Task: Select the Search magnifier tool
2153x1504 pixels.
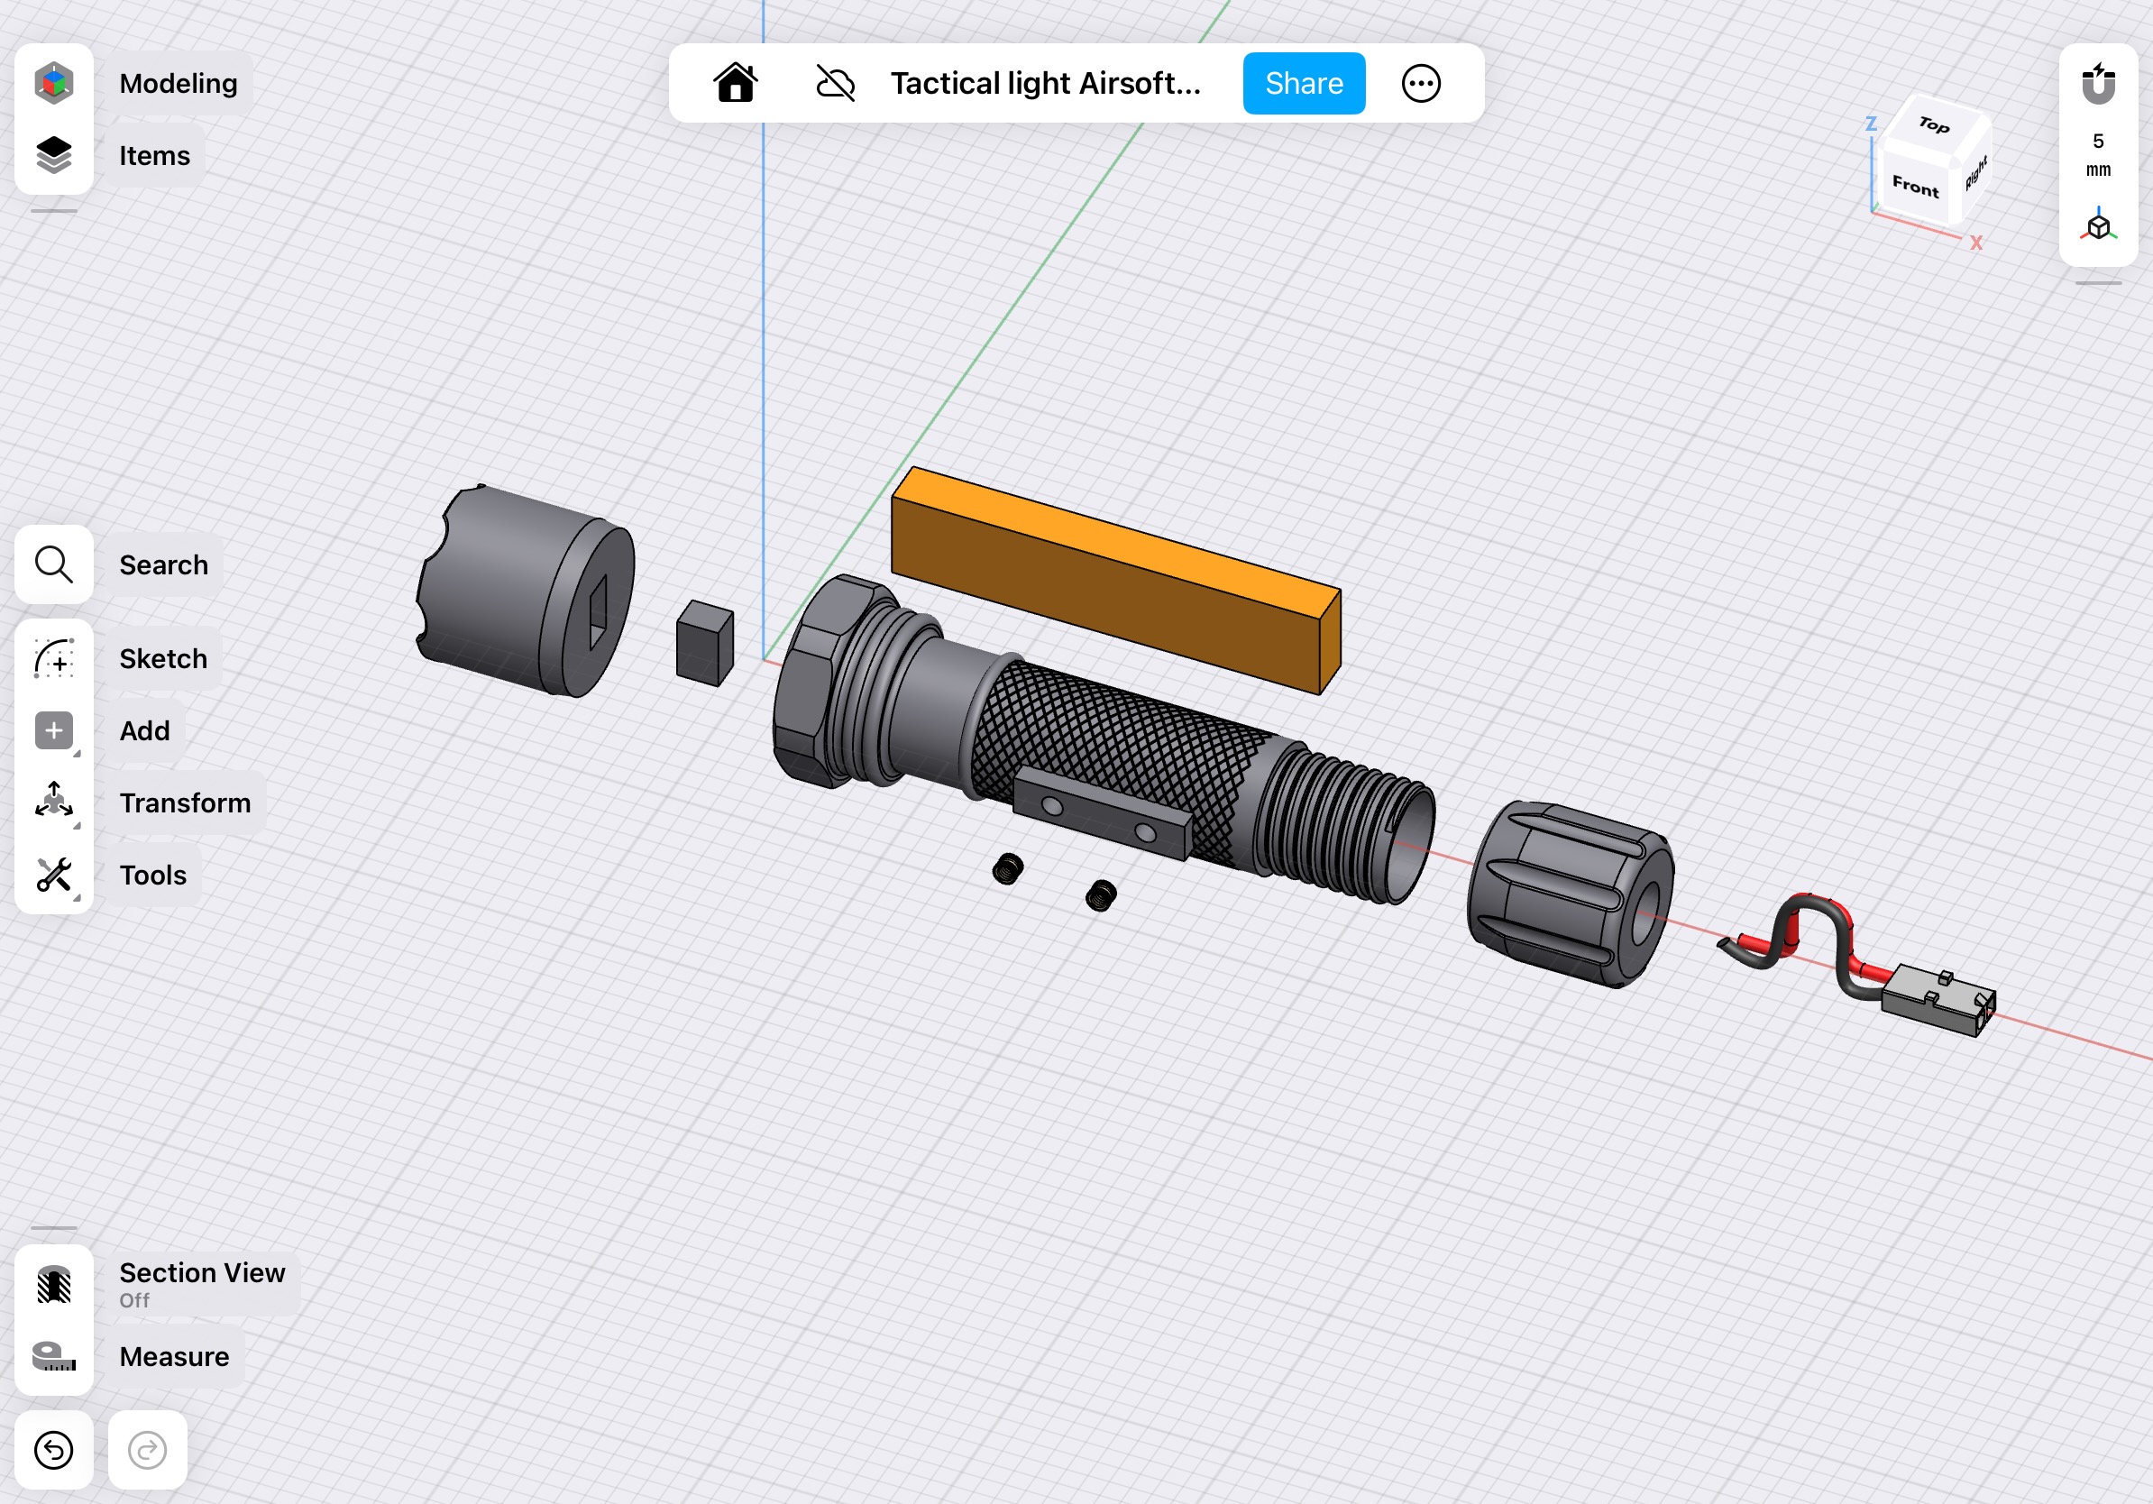Action: 53,564
